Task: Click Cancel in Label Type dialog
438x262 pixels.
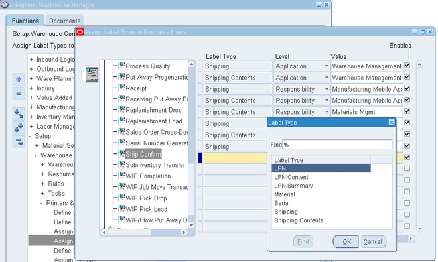Action: (x=374, y=241)
